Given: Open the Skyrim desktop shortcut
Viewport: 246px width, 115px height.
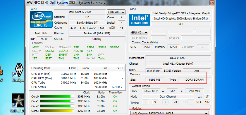Looking at the screenshot, I should [18, 72].
